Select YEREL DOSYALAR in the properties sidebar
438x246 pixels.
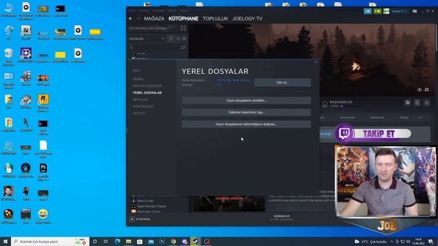coord(147,93)
